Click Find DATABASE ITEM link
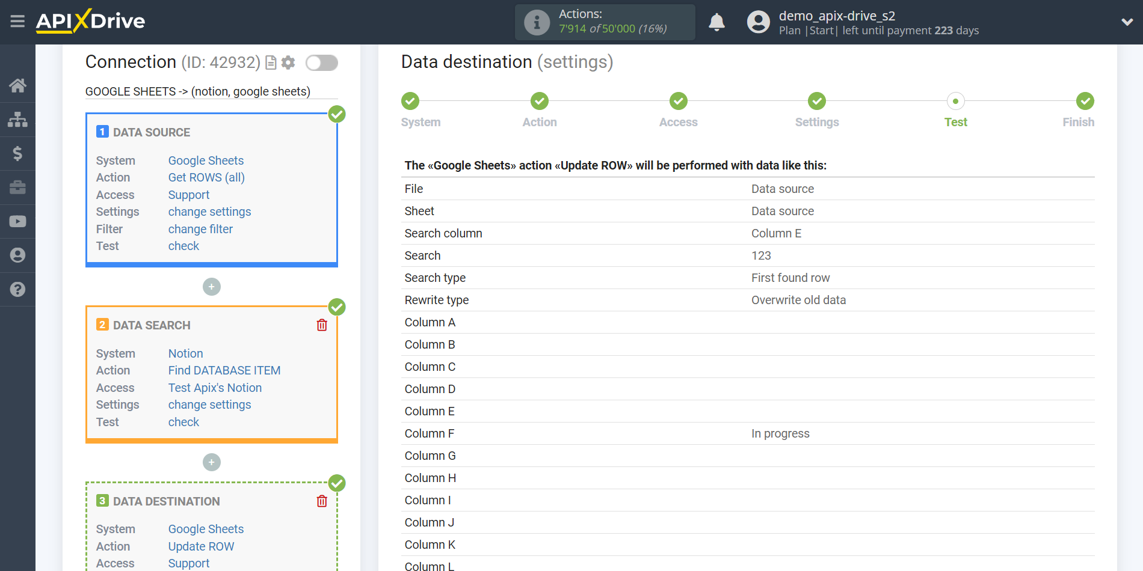The width and height of the screenshot is (1143, 571). (x=224, y=370)
